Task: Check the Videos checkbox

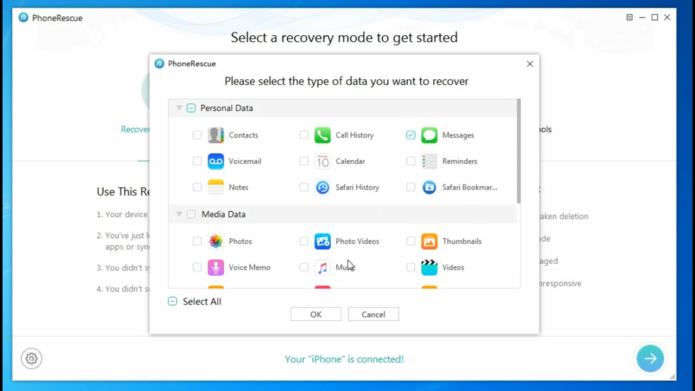Action: click(x=410, y=267)
